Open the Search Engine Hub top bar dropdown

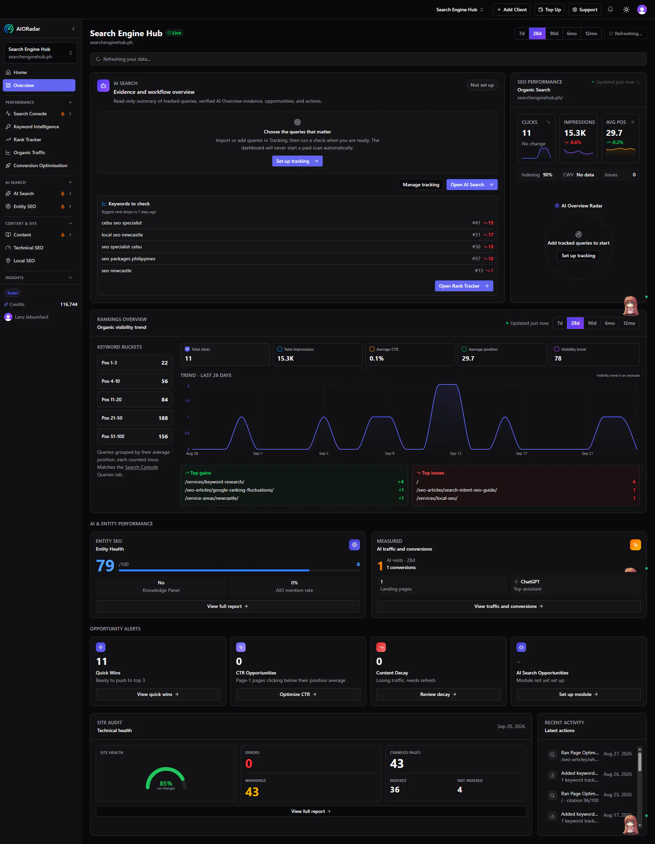[x=460, y=10]
